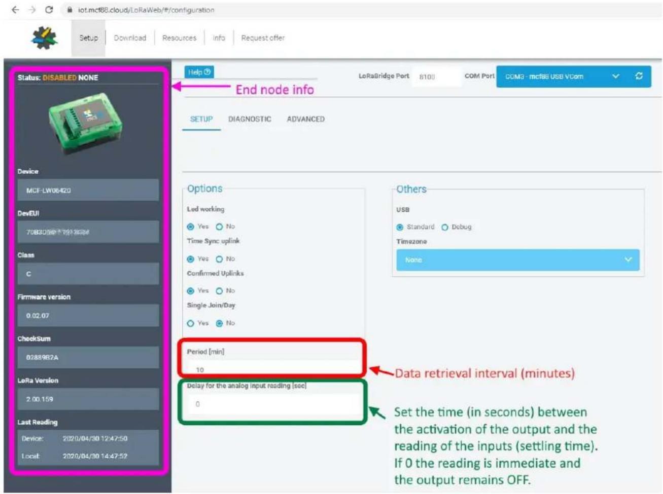
Task: Select No for Time Sync uplink
Action: click(x=219, y=259)
